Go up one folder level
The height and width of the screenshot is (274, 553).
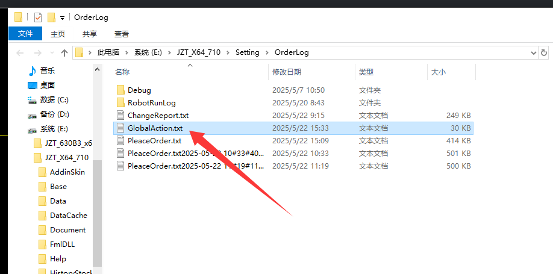coord(64,53)
